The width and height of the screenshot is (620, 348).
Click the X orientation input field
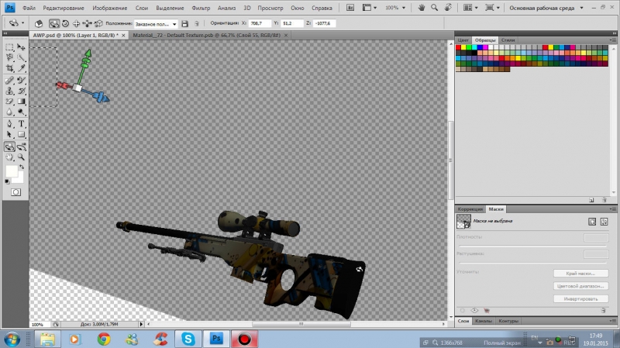click(260, 23)
